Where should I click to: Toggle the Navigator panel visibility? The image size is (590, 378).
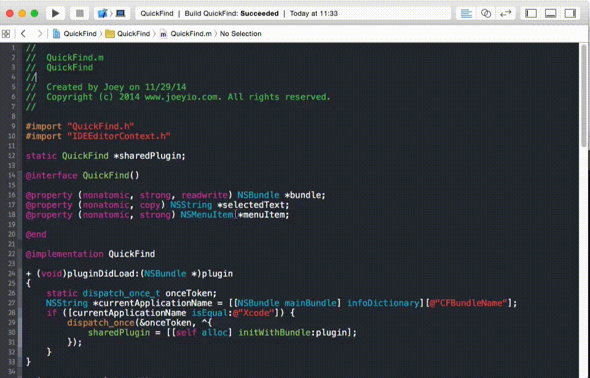[x=532, y=13]
